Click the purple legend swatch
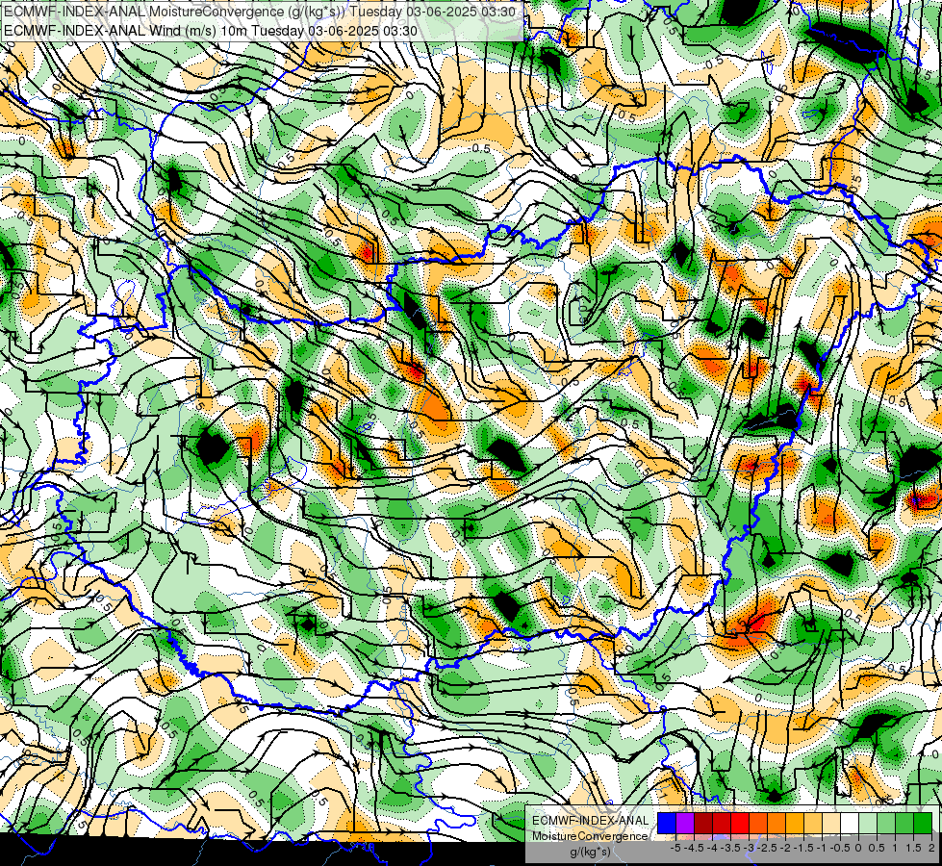The image size is (942, 866). coord(685,823)
